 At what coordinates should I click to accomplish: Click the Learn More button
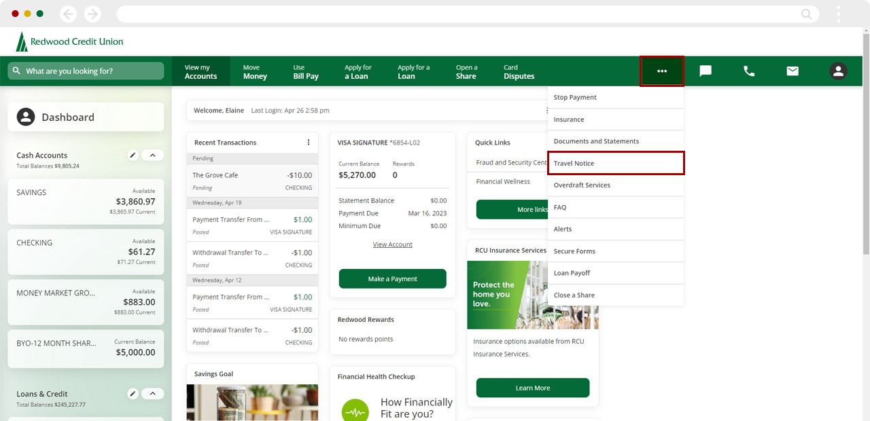pos(533,388)
